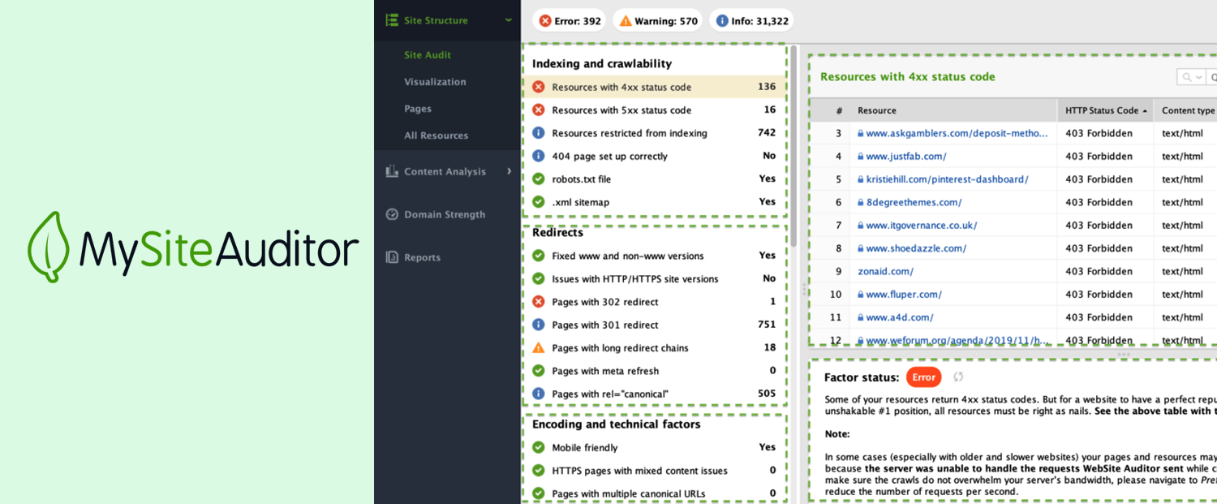Click green check icon beside Pages with meta refresh
The image size is (1217, 504).
pyautogui.click(x=538, y=371)
